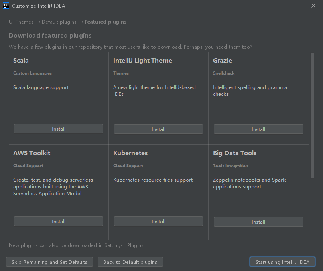Click 'Kubernetes resource files support' description

[153, 180]
